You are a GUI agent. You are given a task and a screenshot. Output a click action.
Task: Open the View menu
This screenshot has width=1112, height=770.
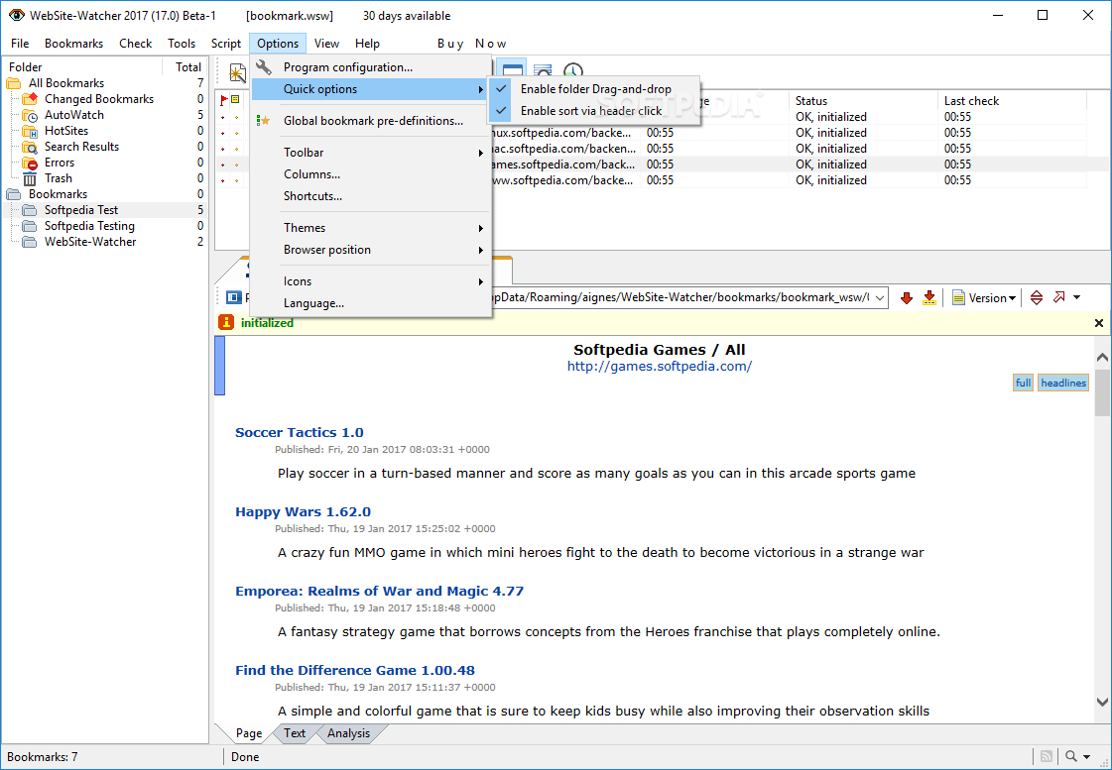(x=327, y=44)
